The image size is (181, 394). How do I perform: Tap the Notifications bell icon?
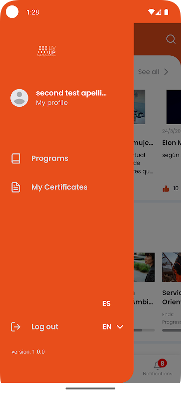(x=157, y=366)
